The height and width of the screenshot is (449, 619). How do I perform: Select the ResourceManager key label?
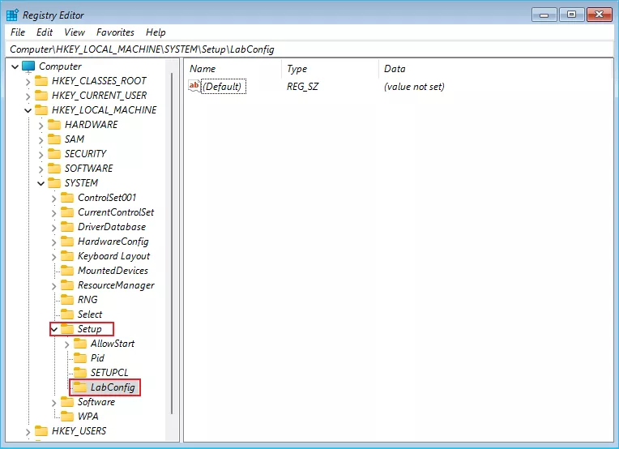tap(116, 285)
